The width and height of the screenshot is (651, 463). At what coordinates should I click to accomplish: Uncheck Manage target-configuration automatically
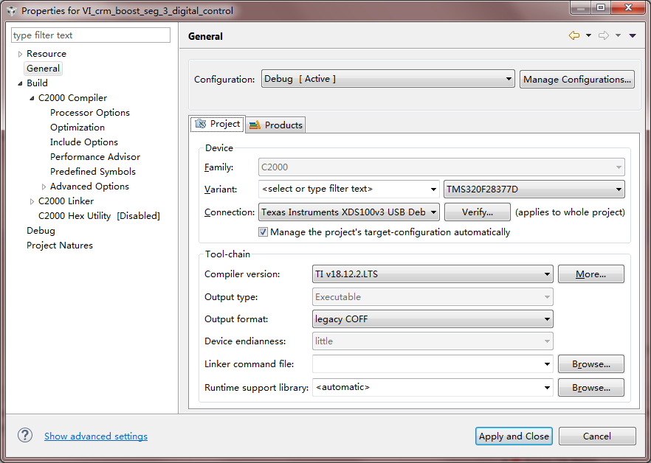(x=263, y=232)
